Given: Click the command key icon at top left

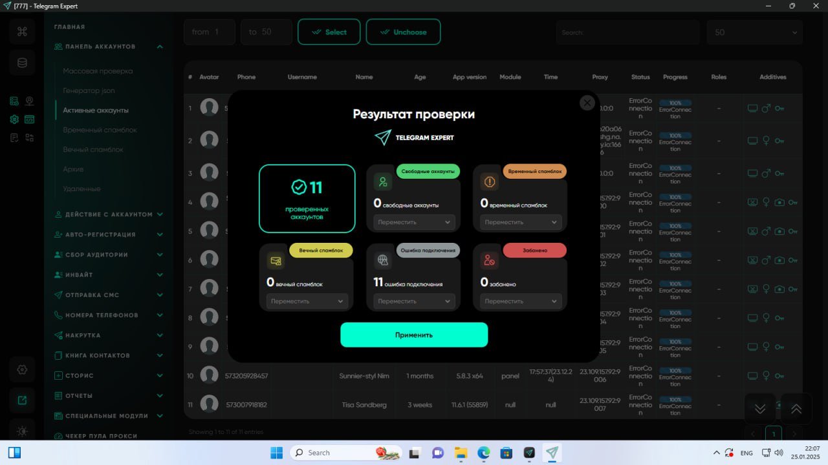Looking at the screenshot, I should tap(22, 32).
